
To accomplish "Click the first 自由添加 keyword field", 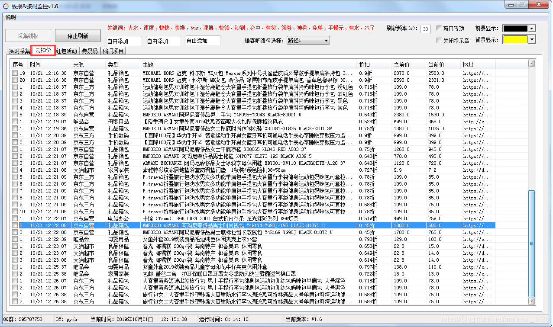I will (123, 41).
